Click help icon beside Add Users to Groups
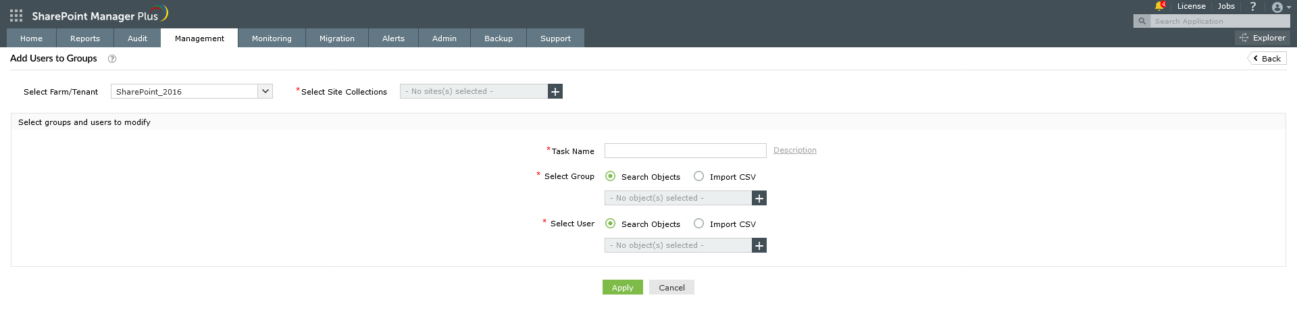Screen dimensions: 1297x331 [112, 59]
